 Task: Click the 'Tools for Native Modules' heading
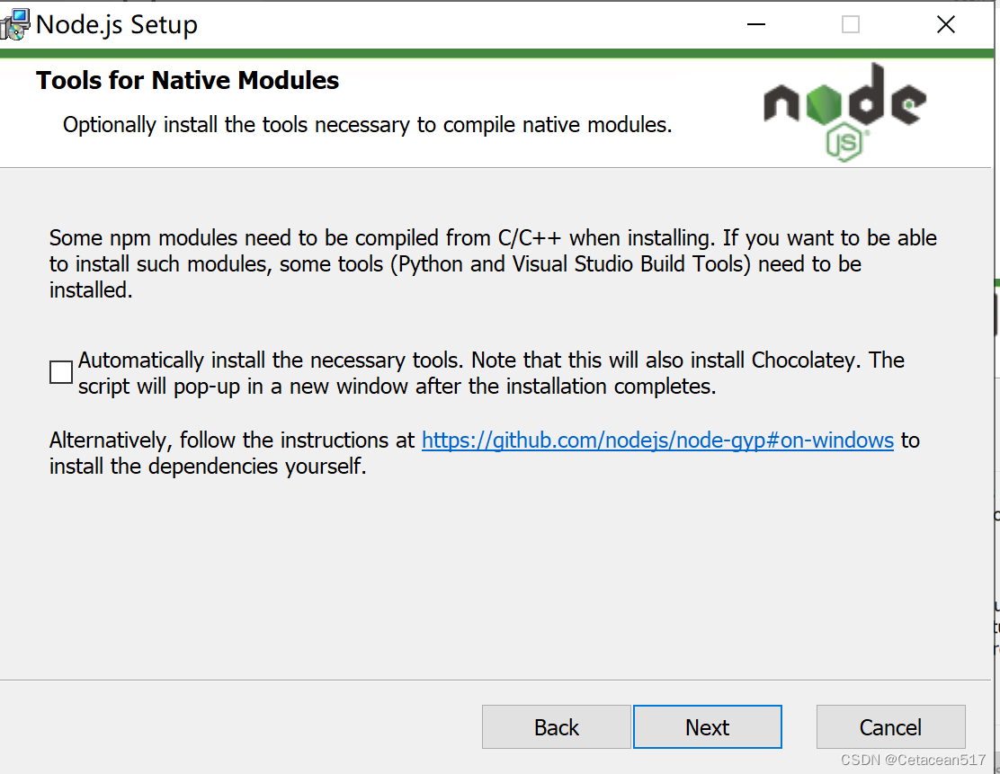point(186,80)
